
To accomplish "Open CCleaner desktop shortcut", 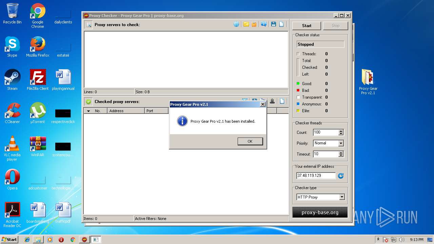I will (x=12, y=113).
